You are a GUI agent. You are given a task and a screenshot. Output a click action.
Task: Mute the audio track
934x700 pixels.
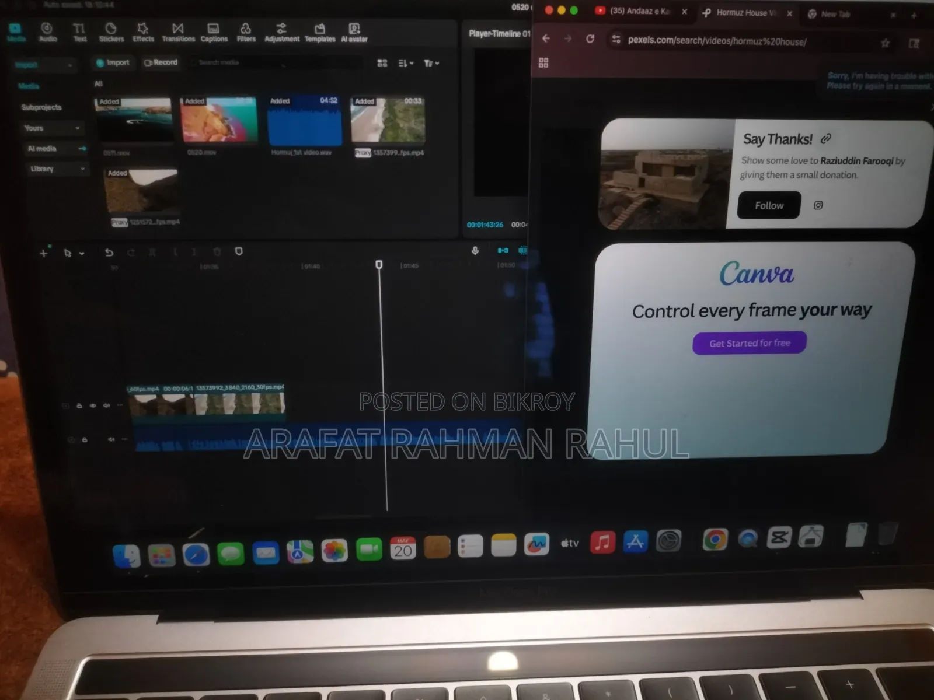click(x=111, y=439)
